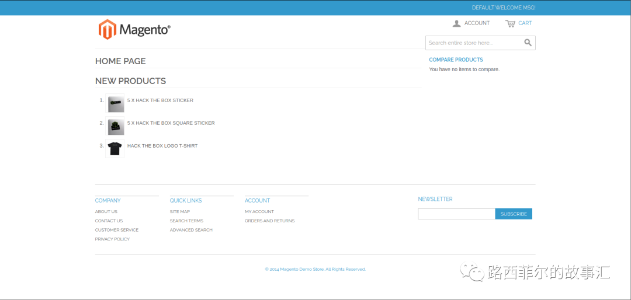Click the shopping cart icon

point(510,23)
